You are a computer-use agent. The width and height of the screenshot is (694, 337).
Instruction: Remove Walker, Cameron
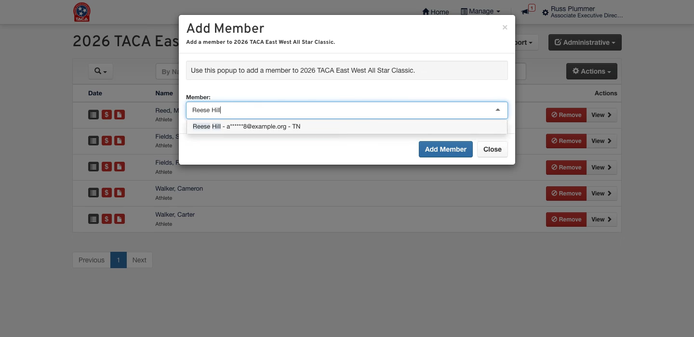[x=566, y=194]
